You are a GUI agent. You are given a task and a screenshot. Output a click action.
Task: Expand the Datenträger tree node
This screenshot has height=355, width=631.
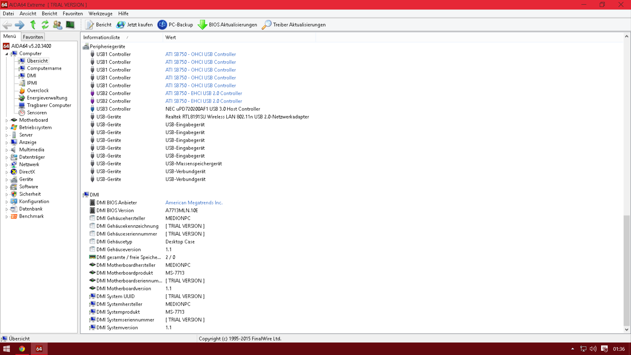pos(7,157)
